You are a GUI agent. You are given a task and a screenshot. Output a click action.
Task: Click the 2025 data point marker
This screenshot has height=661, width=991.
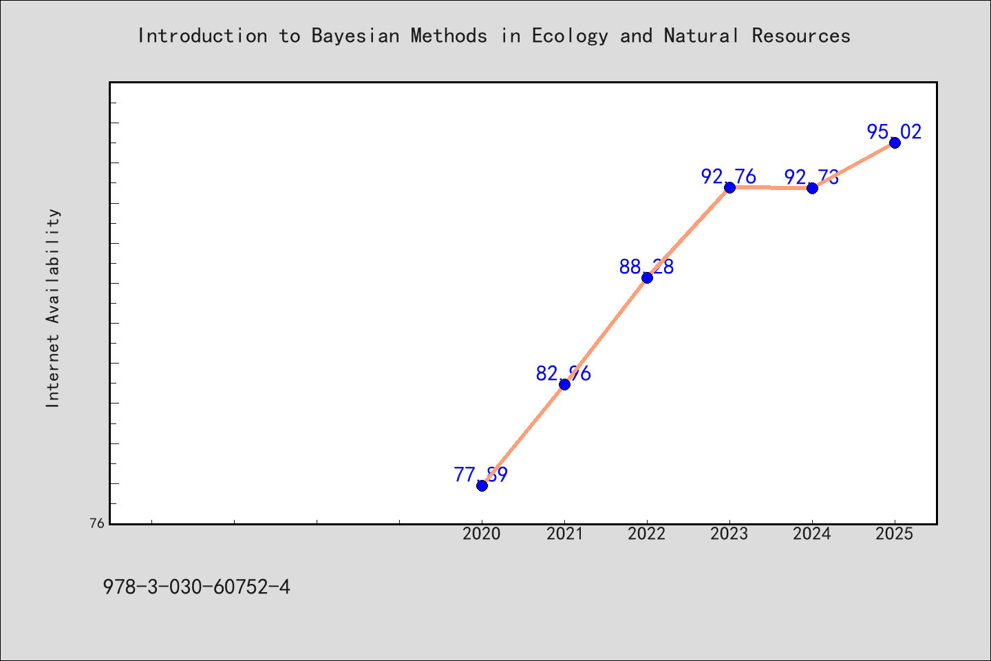point(895,143)
